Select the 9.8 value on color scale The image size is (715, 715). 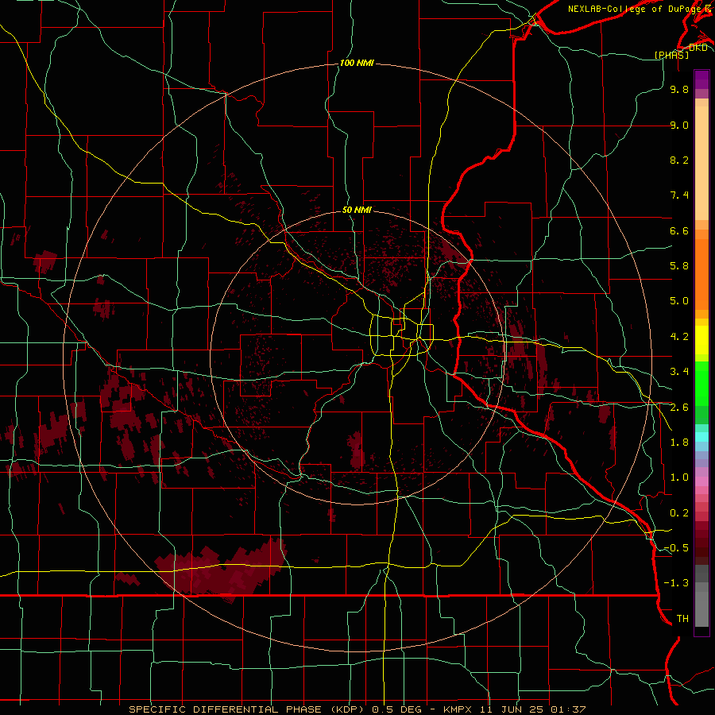point(679,89)
